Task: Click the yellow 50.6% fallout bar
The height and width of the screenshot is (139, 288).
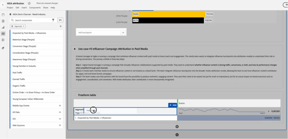Action: 169,14
